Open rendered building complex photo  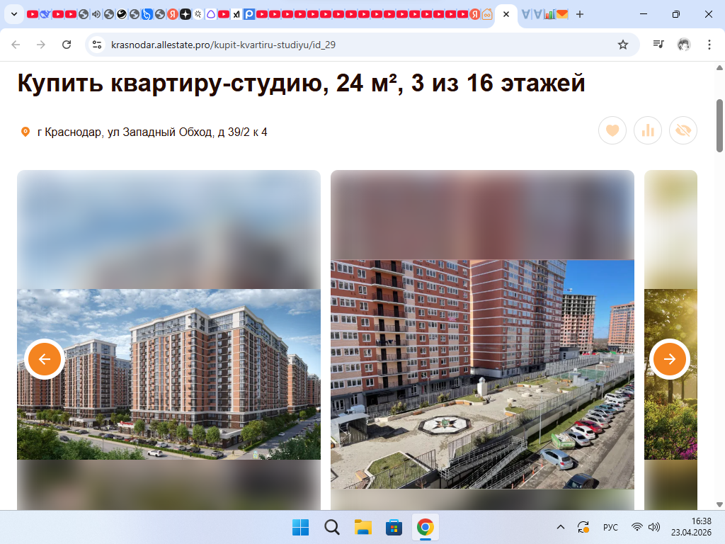[169, 374]
